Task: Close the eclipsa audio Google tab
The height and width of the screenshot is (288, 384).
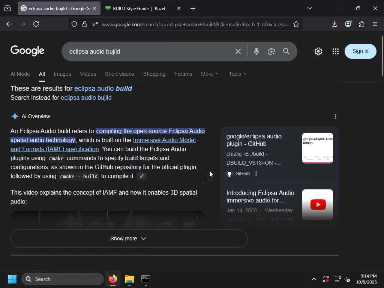Action: pyautogui.click(x=94, y=8)
